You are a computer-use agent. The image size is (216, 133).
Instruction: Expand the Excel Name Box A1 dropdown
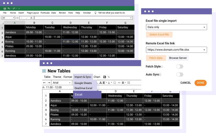click(14, 18)
